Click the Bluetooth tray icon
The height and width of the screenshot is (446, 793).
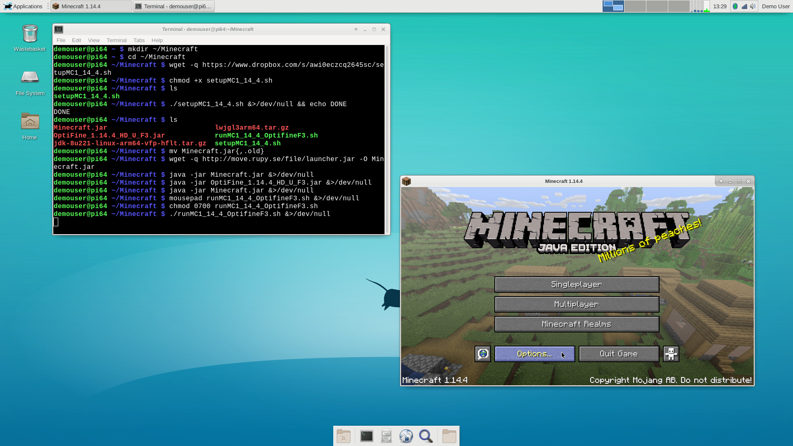(735, 6)
